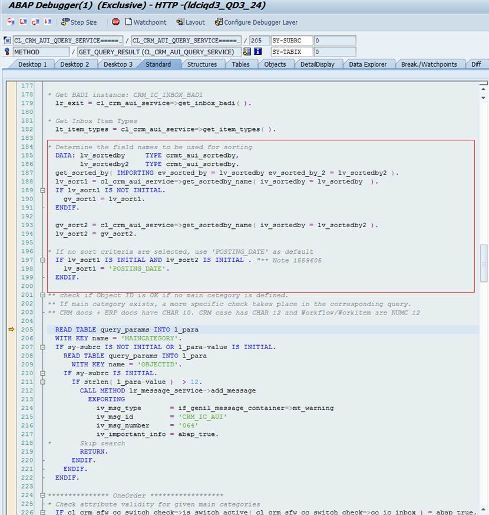Create a new Watchpoint
The width and height of the screenshot is (489, 515).
pos(146,22)
